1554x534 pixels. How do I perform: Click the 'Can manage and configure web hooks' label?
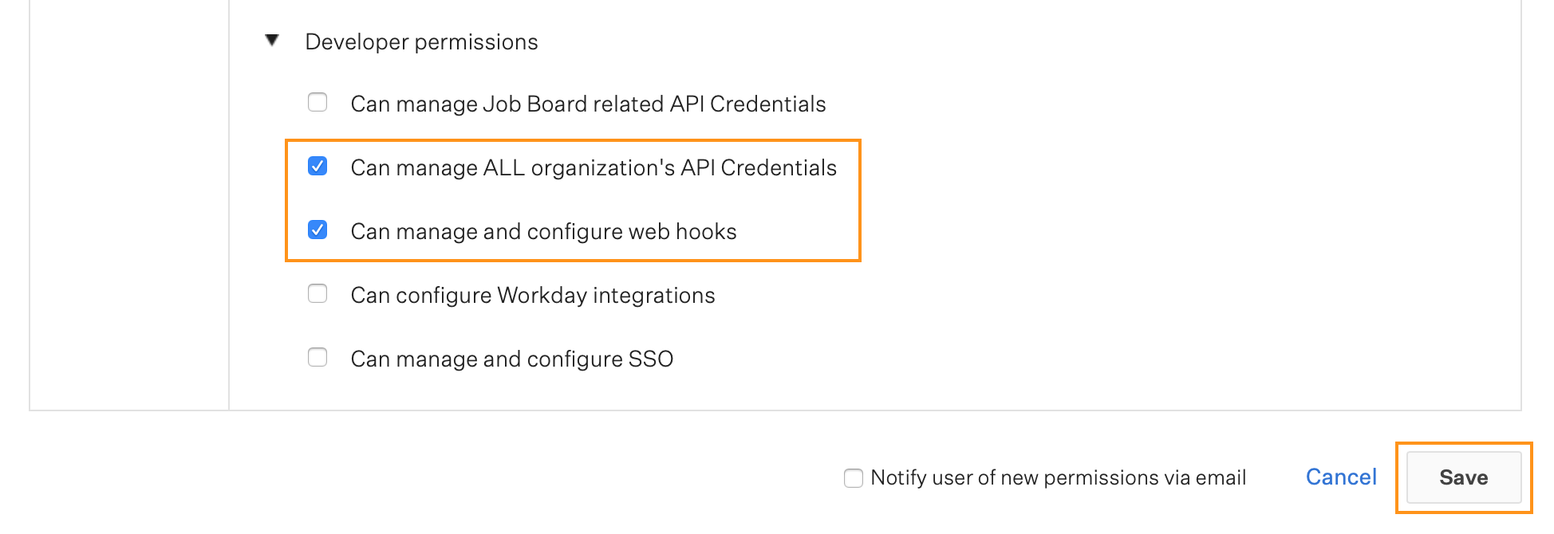(x=543, y=232)
